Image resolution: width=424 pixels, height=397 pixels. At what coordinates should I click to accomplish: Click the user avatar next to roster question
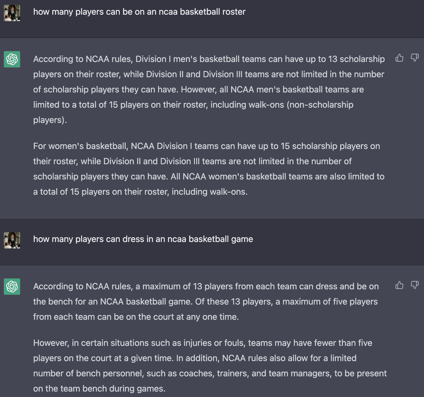[x=12, y=13]
